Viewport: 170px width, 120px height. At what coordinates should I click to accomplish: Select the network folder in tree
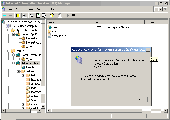point(36,96)
